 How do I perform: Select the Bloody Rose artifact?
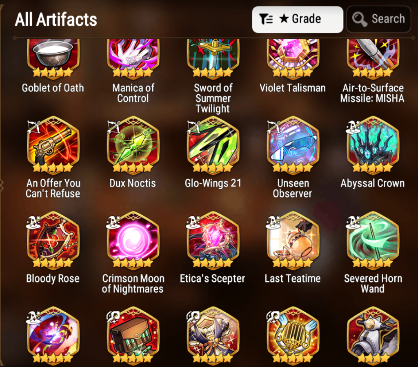click(x=53, y=240)
